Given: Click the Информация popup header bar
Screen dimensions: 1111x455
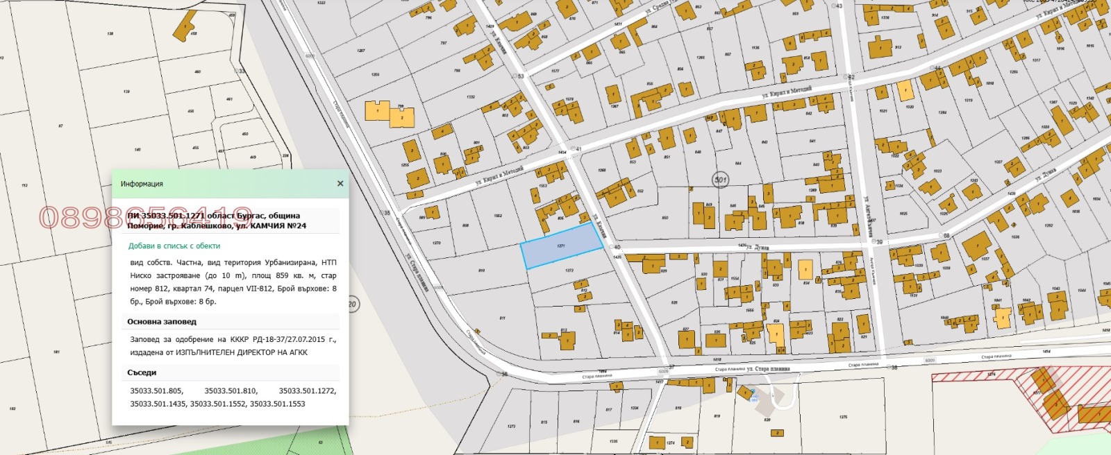Looking at the screenshot, I should (x=222, y=184).
